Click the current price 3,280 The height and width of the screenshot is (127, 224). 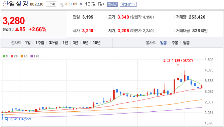coord(14,21)
